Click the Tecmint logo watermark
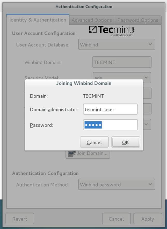The width and height of the screenshot is (167, 229). (x=112, y=30)
